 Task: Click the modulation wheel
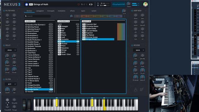[x=29, y=105]
